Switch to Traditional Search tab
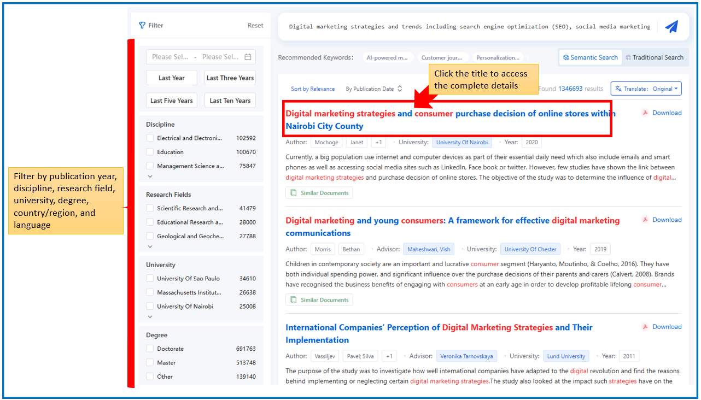The image size is (701, 400). tap(654, 57)
